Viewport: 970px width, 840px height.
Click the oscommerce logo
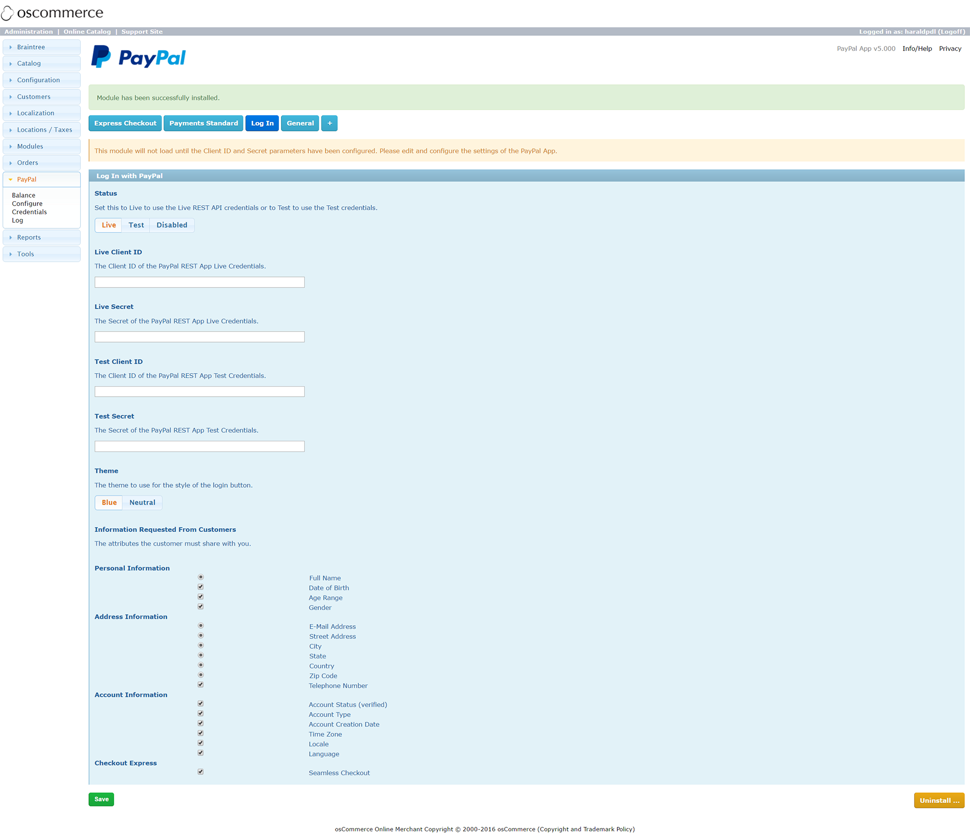click(52, 13)
